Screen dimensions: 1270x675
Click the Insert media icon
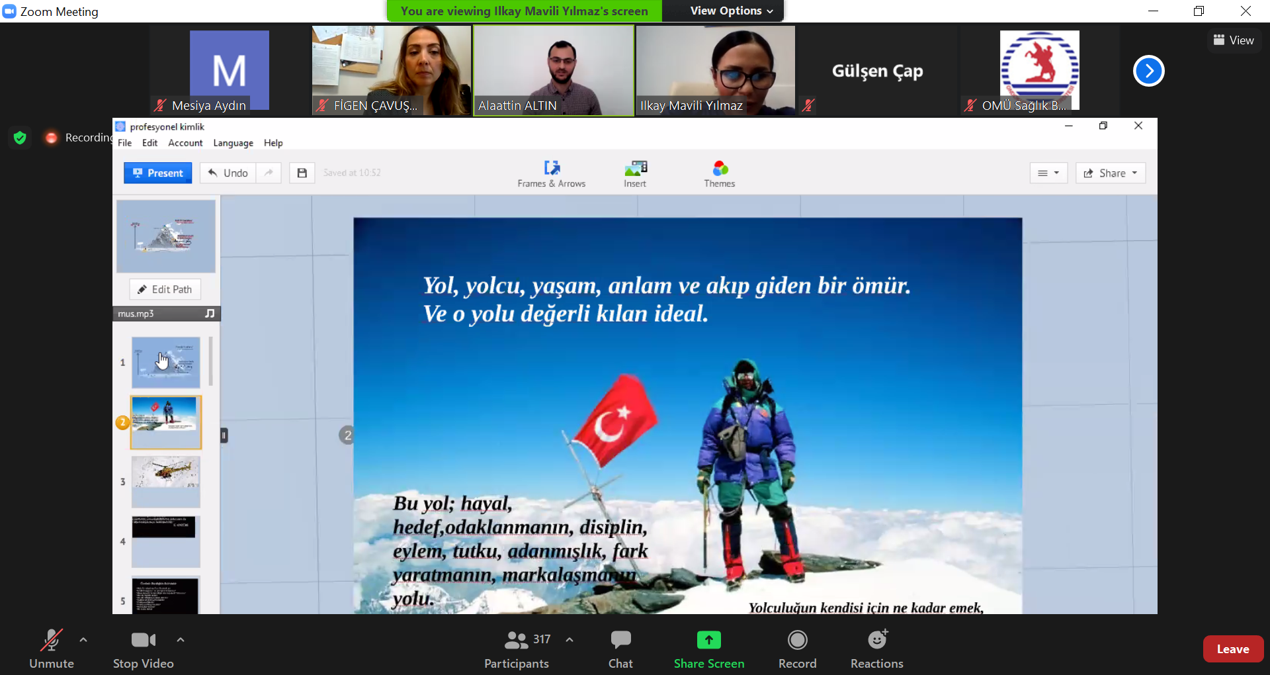point(635,173)
